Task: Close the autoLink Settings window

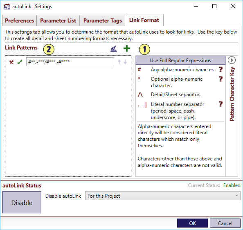Action: (233, 7)
